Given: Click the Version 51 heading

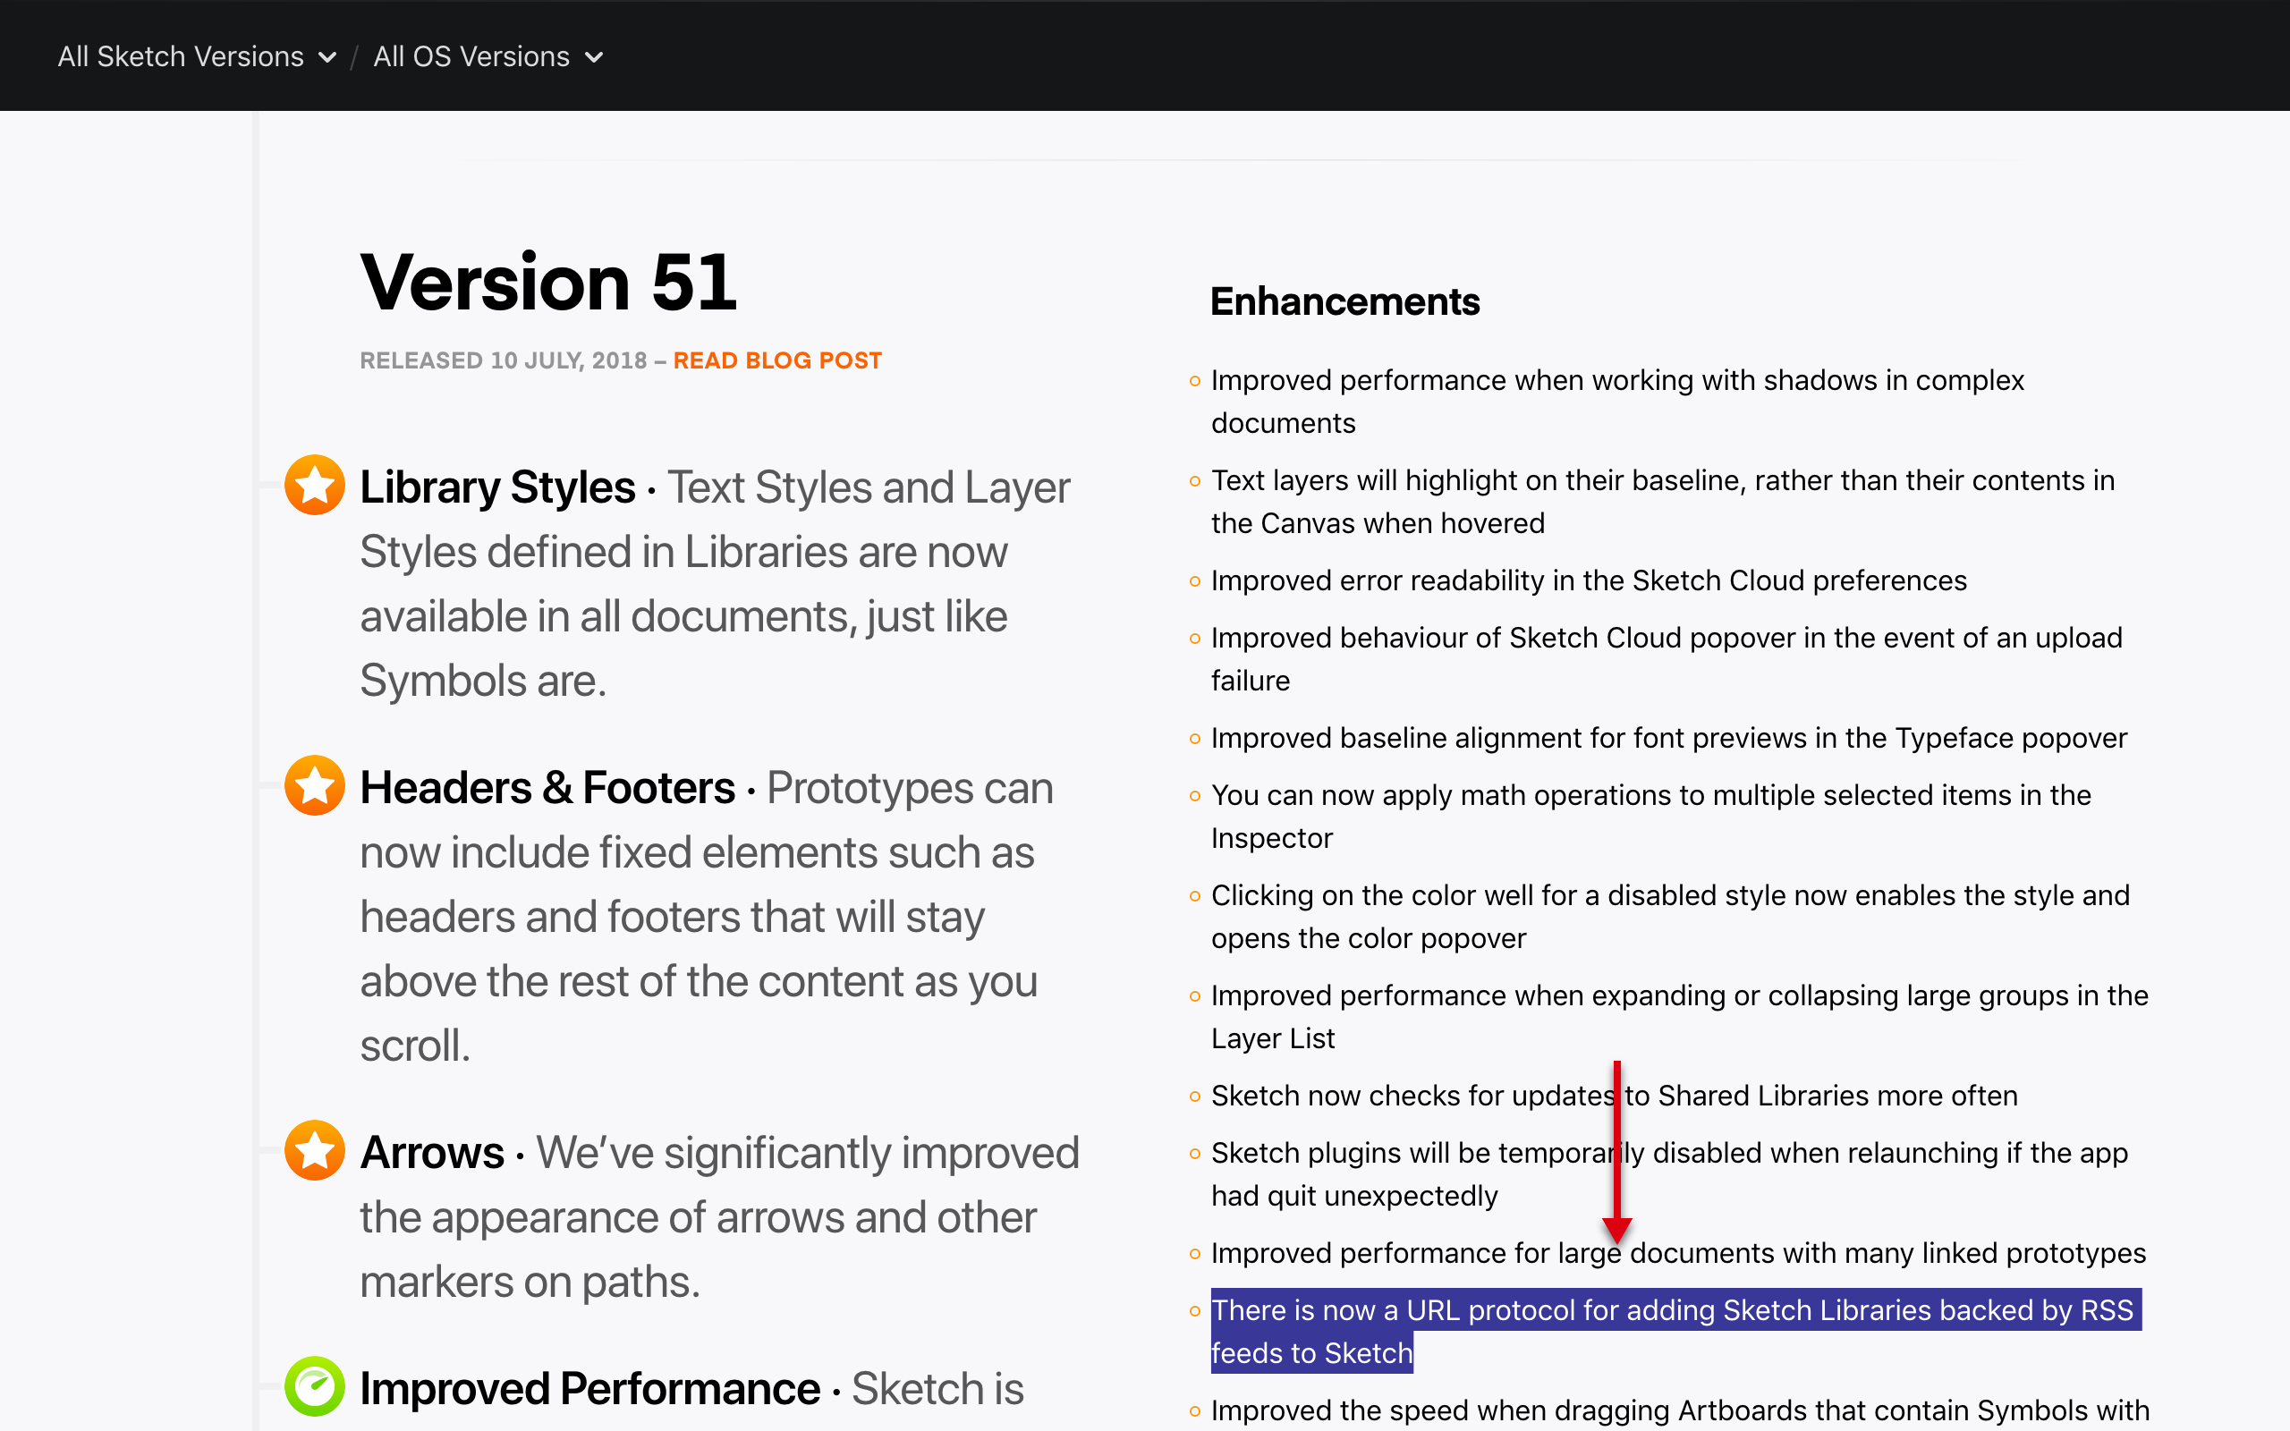Looking at the screenshot, I should click(547, 282).
